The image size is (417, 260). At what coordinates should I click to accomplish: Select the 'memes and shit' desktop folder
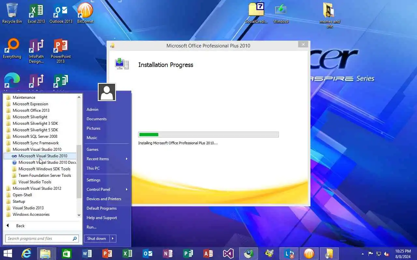coord(329,15)
